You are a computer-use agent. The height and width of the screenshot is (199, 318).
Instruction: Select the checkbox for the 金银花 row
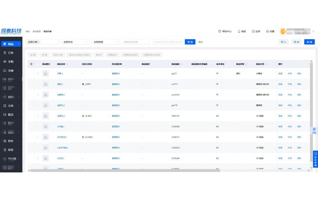click(38, 105)
